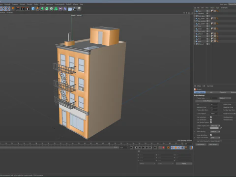
Task: Open the View Clipping dropdown
Action: click(215, 132)
